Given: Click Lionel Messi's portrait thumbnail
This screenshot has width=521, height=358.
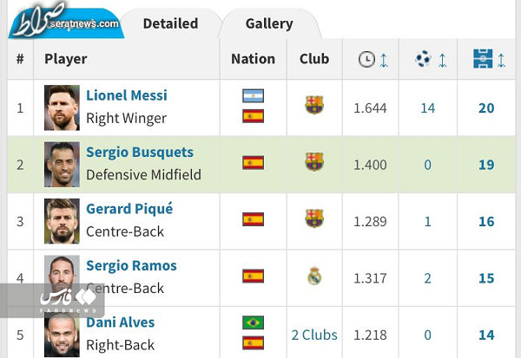Looking at the screenshot, I should [x=62, y=107].
